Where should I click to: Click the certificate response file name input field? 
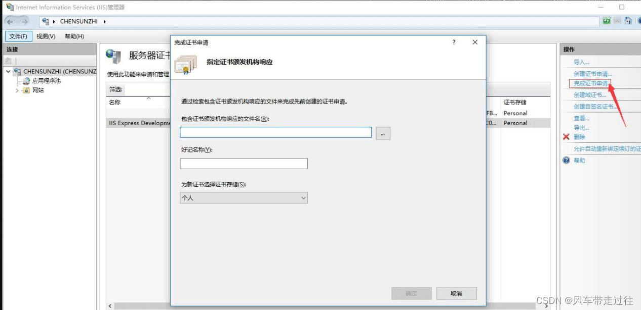click(x=276, y=132)
